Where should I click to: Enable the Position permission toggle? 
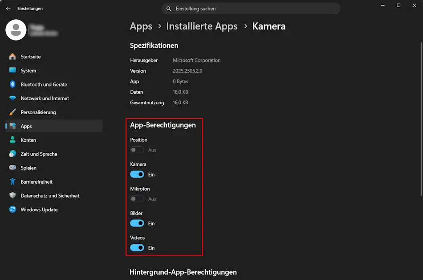pos(136,150)
